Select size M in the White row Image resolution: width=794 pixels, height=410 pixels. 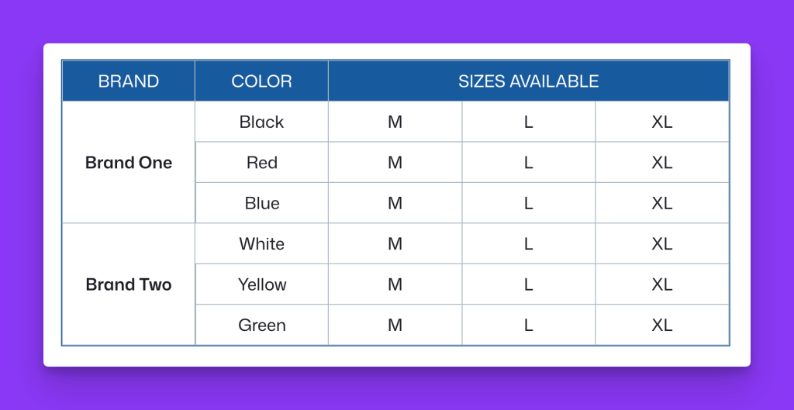(x=395, y=243)
